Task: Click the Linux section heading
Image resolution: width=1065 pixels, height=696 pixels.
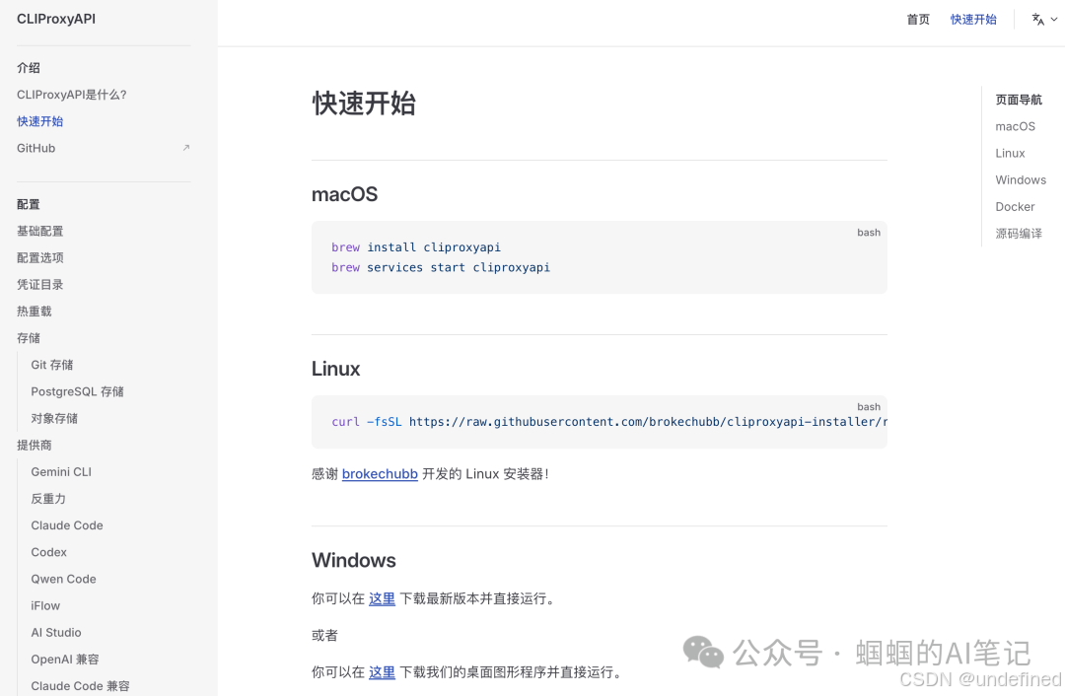Action: pos(335,369)
